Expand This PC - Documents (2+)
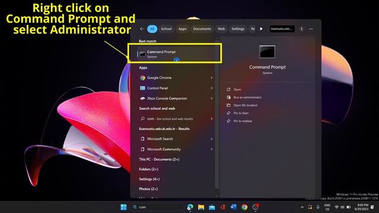 pyautogui.click(x=159, y=159)
